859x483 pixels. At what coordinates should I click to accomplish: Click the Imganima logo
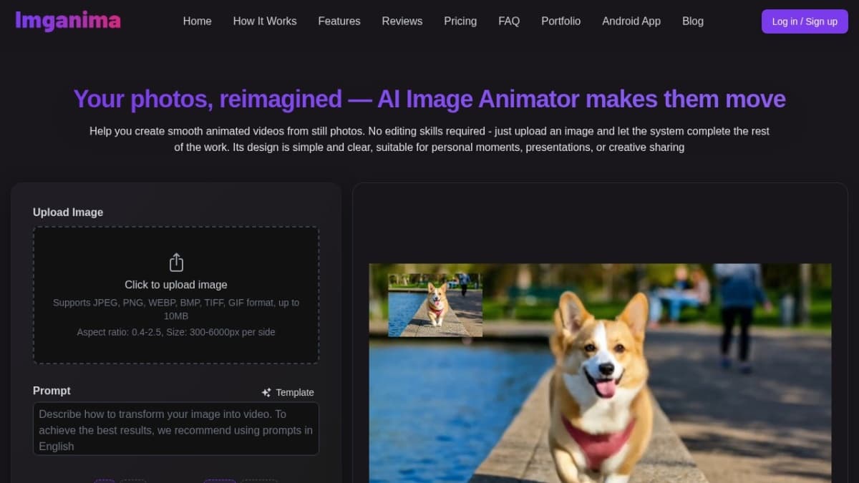point(68,21)
